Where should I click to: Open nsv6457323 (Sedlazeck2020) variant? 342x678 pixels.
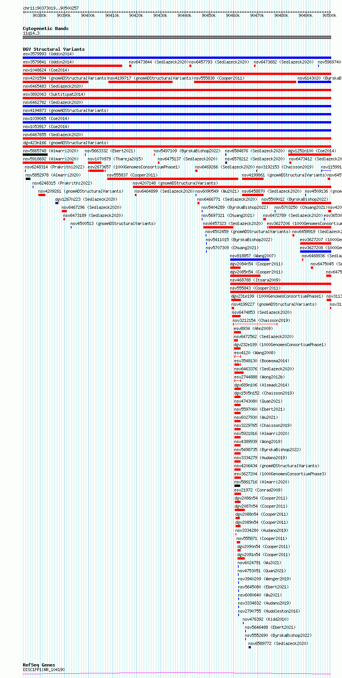(233, 223)
